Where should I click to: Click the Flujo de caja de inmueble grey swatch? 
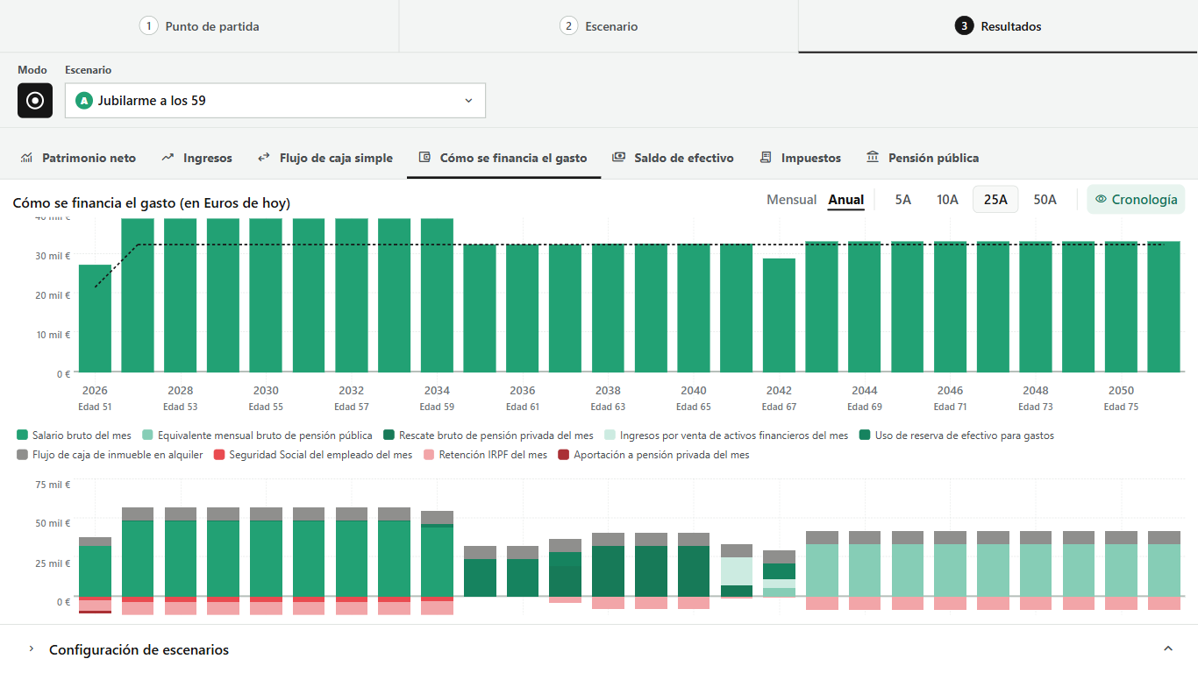(22, 455)
